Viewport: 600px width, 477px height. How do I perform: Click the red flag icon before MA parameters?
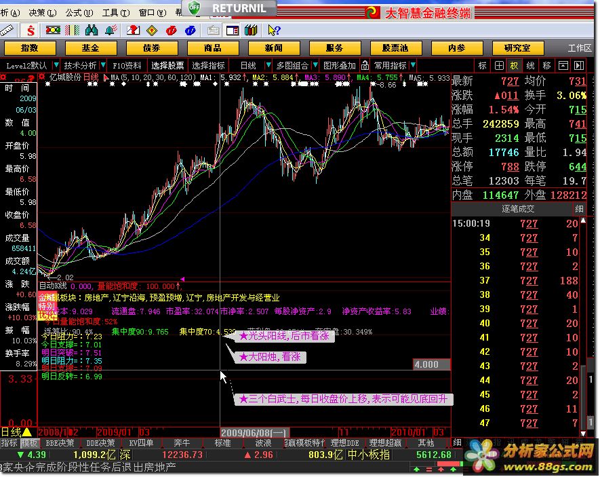[106, 78]
